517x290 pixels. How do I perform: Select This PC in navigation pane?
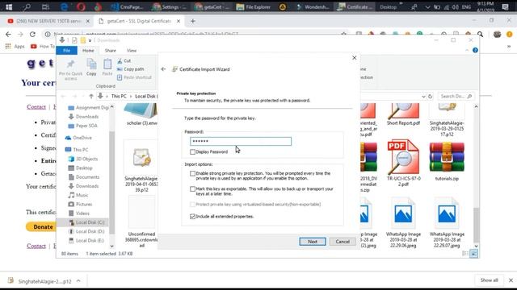tap(77, 150)
